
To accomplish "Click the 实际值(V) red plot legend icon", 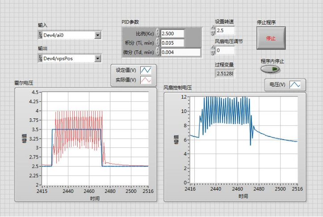I will tap(146, 80).
